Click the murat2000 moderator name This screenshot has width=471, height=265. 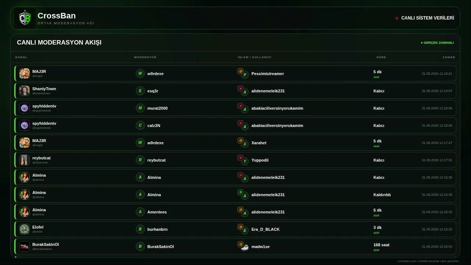pyautogui.click(x=157, y=108)
